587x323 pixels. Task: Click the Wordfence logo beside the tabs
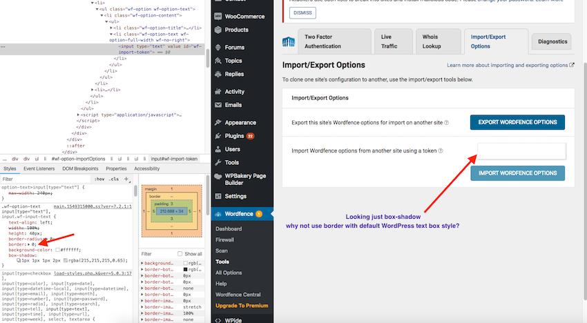click(x=289, y=41)
